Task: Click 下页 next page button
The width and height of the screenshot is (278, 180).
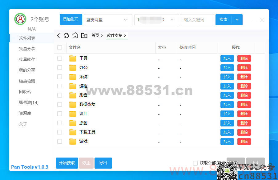Action: pos(256,162)
